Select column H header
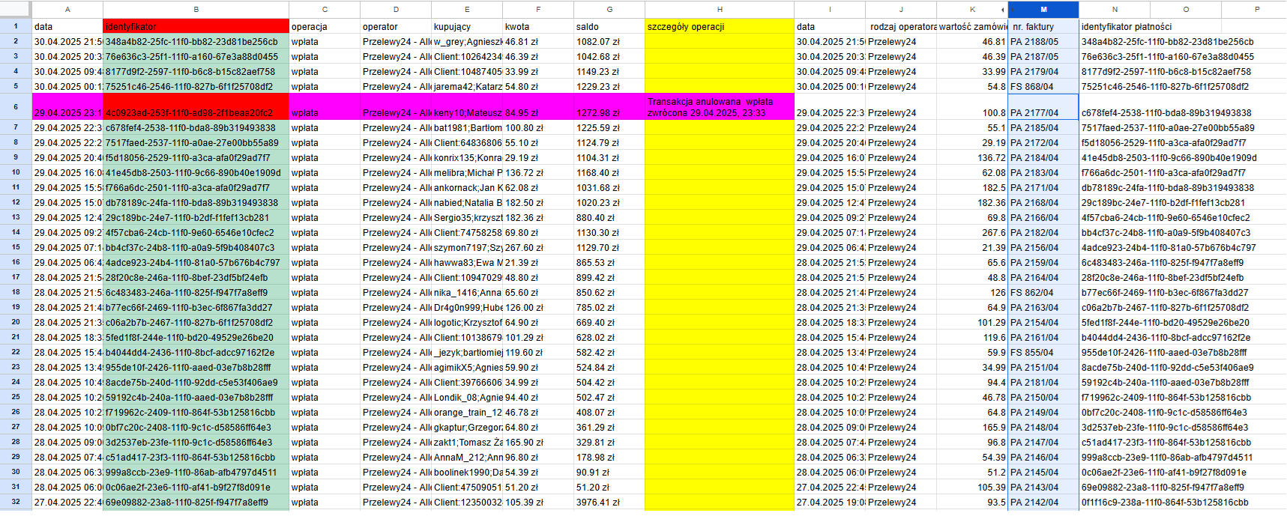1287x531 pixels. 720,10
